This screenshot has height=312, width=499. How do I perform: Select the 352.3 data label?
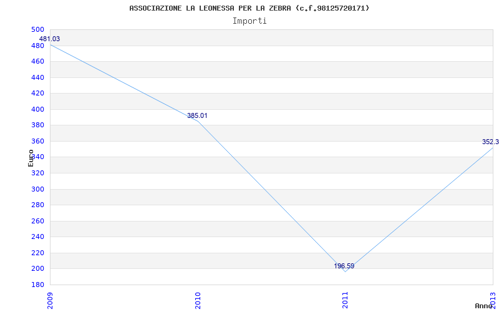490,142
